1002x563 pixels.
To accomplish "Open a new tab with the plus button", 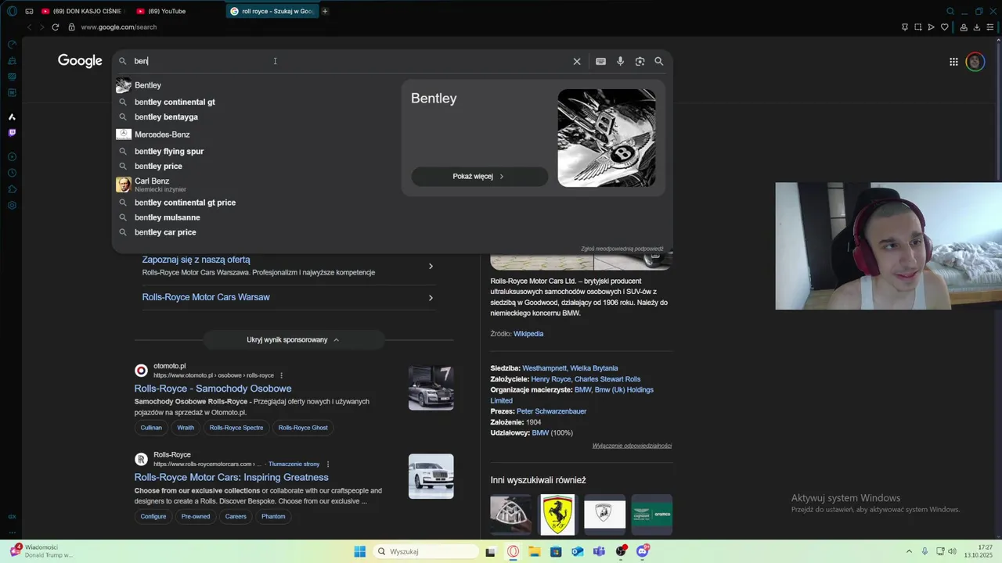I will coord(325,11).
